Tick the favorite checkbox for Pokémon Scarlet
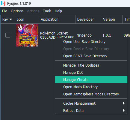Image resolution: width=130 pixels, height=120 pixels. (8, 35)
